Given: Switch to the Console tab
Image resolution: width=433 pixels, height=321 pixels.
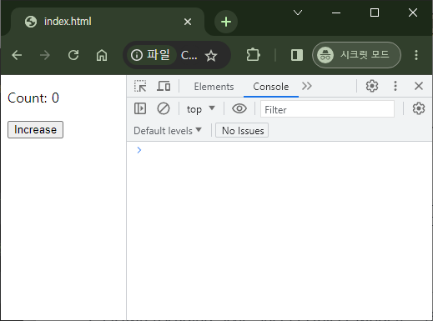Looking at the screenshot, I should click(x=271, y=87).
